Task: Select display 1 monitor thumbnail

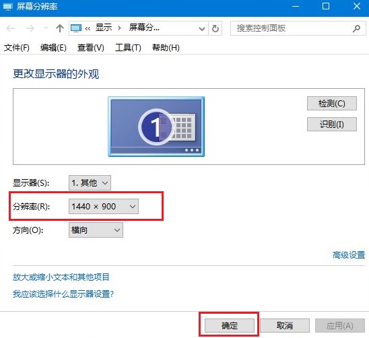Action: click(x=156, y=127)
